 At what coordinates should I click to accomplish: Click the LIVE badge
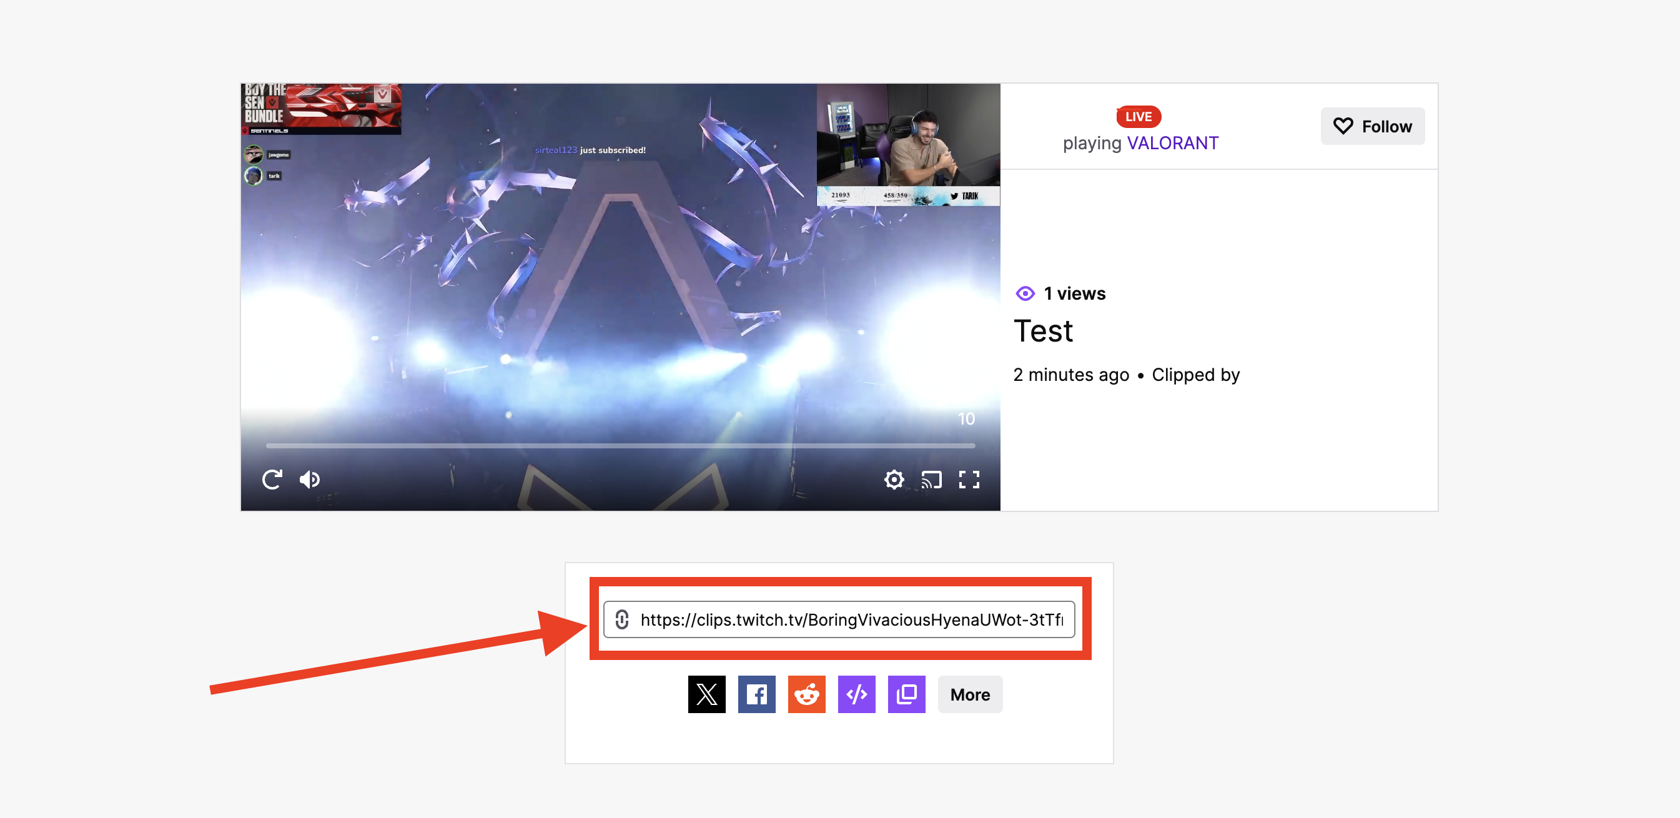[x=1138, y=117]
